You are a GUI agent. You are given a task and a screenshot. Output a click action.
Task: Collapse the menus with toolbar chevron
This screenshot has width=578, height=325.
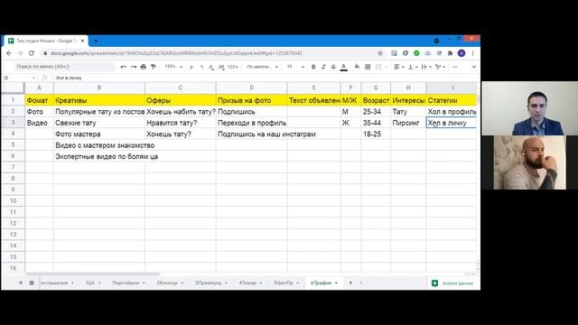tap(474, 67)
